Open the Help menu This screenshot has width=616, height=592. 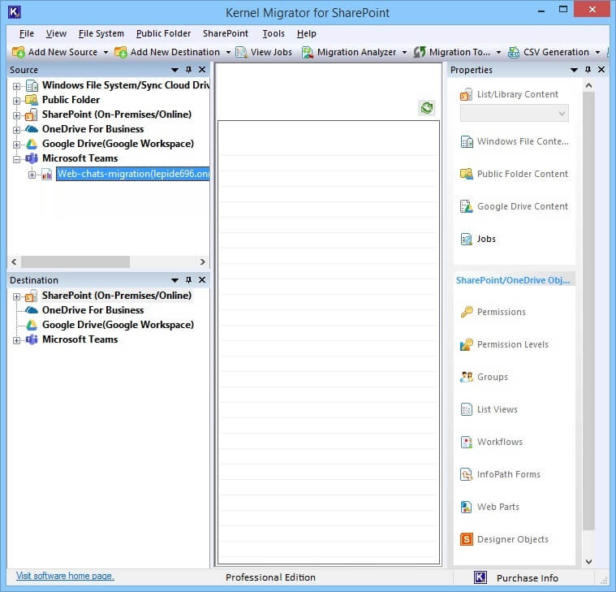(x=306, y=33)
